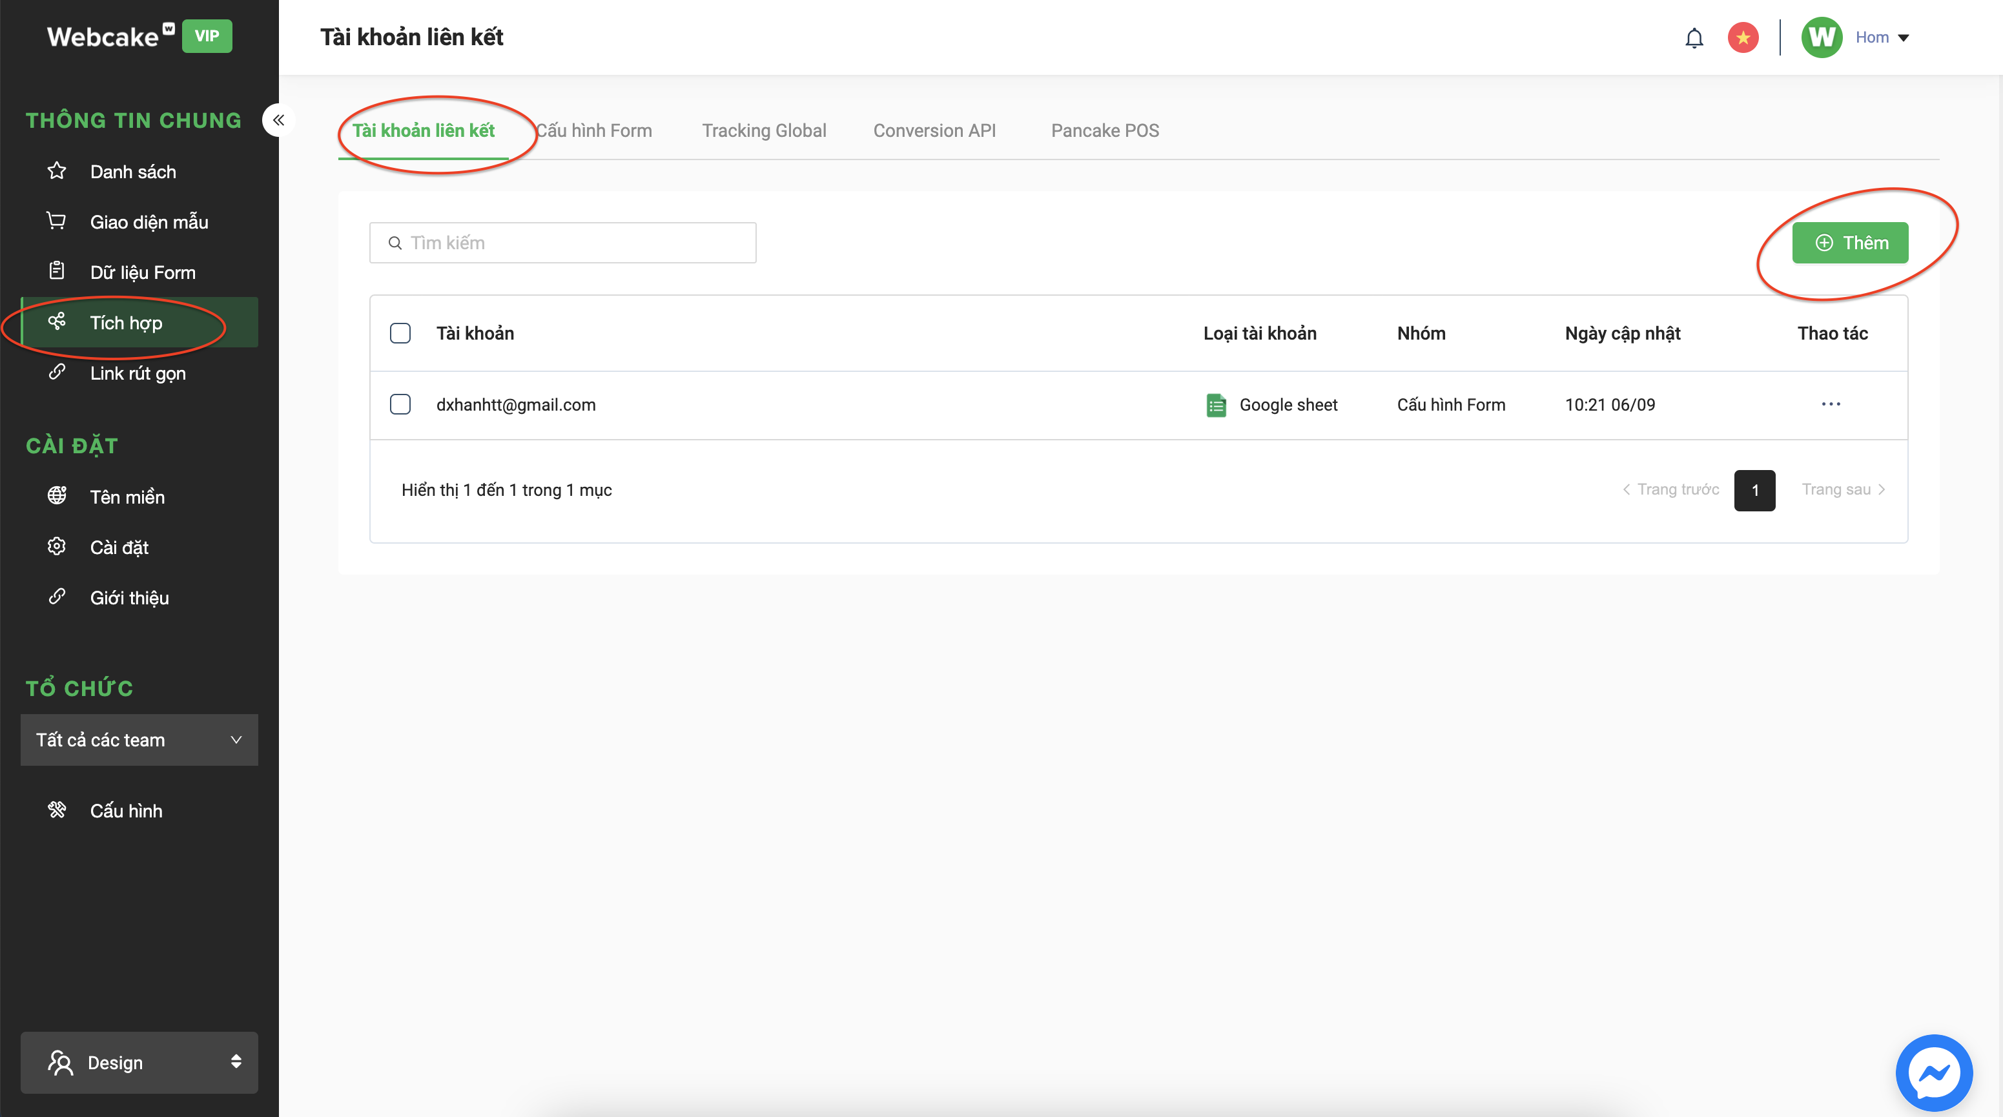The image size is (2003, 1117).
Task: Switch to the Cấu hình Form tab
Action: click(594, 130)
